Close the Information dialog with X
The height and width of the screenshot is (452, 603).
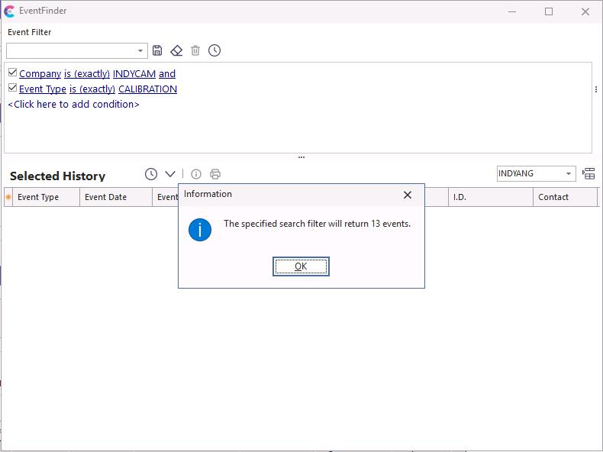click(x=408, y=195)
